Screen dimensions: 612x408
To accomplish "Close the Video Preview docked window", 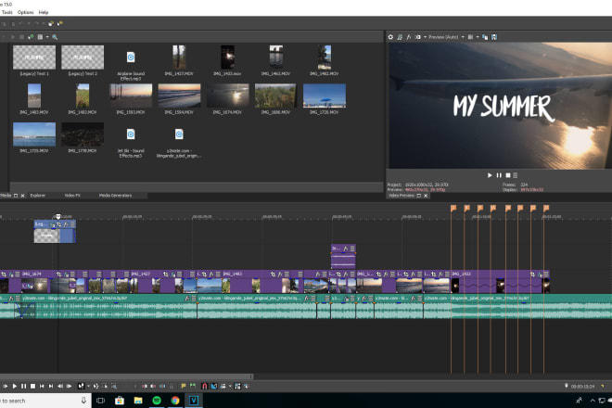I will click(426, 196).
